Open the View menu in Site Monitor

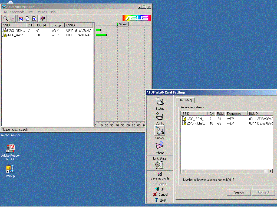[30, 12]
